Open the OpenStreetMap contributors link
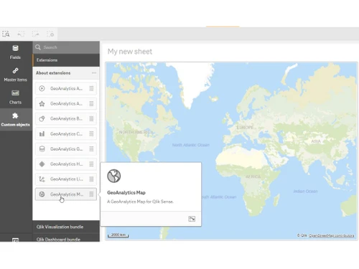This screenshot has height=269, width=359. (332, 235)
